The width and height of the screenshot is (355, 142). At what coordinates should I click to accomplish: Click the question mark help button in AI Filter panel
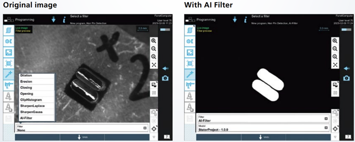(x=348, y=136)
